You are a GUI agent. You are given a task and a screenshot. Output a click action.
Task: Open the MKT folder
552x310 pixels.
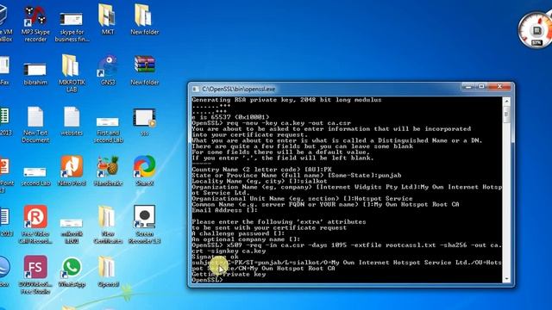[x=108, y=20]
